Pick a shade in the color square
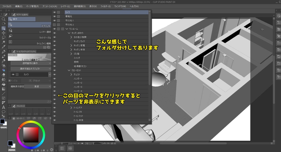 pos(31,135)
